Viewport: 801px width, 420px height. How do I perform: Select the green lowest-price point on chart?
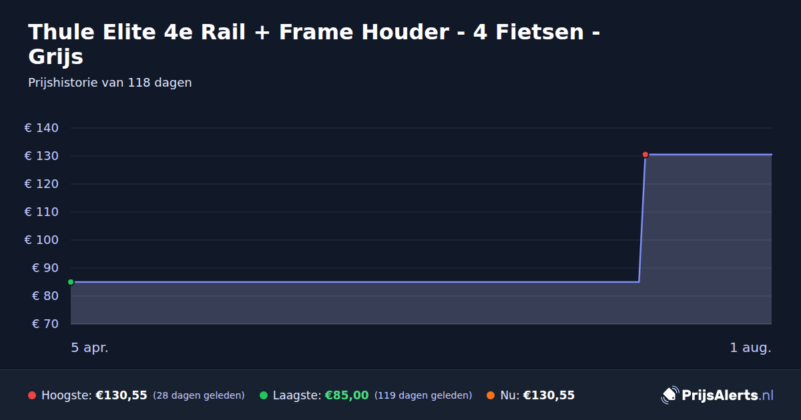click(71, 282)
